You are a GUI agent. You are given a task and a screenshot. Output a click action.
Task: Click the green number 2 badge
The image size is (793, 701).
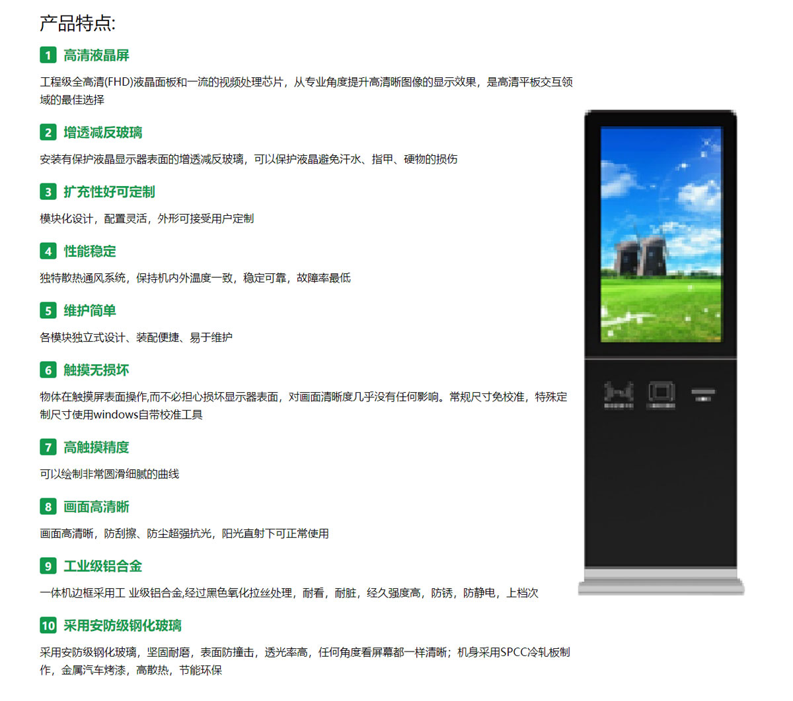[x=48, y=132]
